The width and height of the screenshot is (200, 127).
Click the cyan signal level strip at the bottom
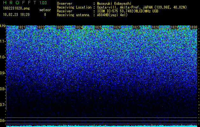102,126
